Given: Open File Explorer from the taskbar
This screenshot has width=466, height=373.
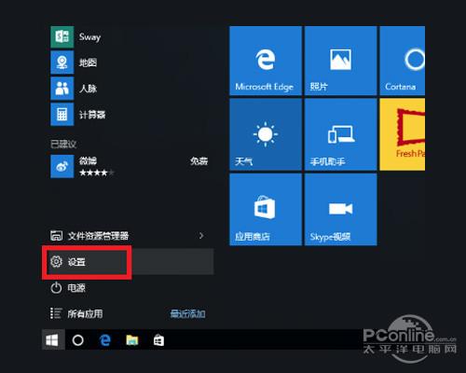Looking at the screenshot, I should 132,340.
